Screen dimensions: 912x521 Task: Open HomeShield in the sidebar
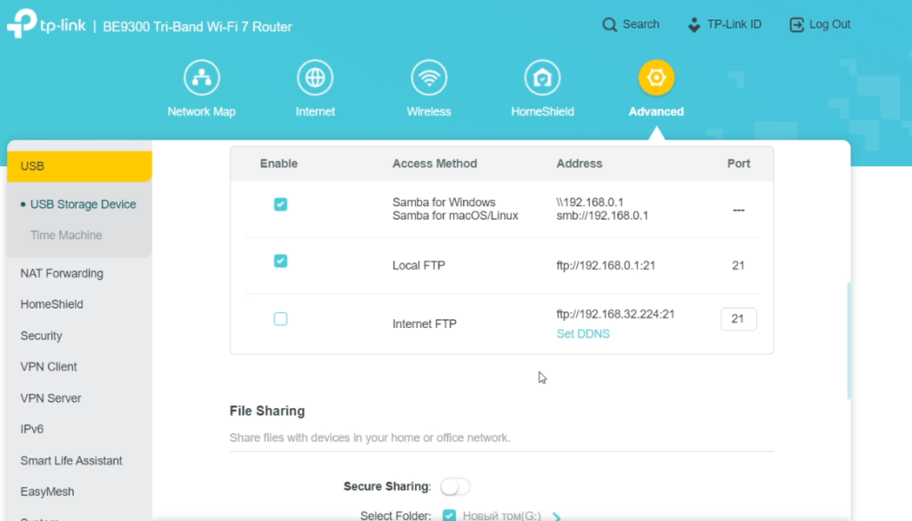click(52, 304)
